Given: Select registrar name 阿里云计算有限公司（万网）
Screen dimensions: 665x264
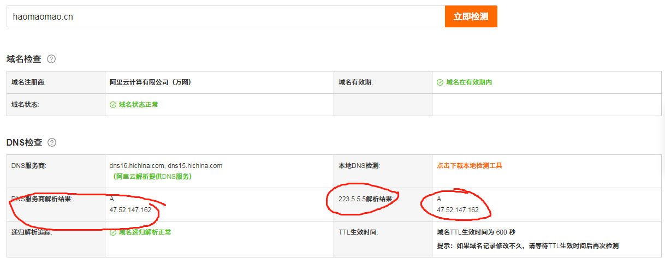Looking at the screenshot, I should pos(150,82).
